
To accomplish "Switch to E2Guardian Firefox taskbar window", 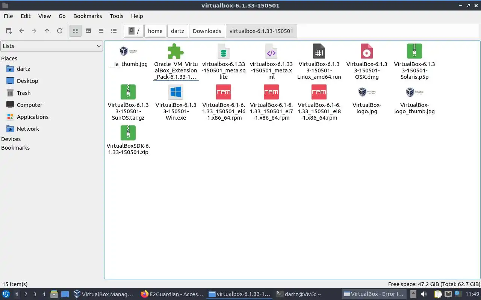I will [x=172, y=294].
